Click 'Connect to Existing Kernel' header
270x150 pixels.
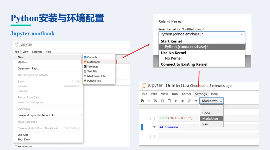[184, 64]
